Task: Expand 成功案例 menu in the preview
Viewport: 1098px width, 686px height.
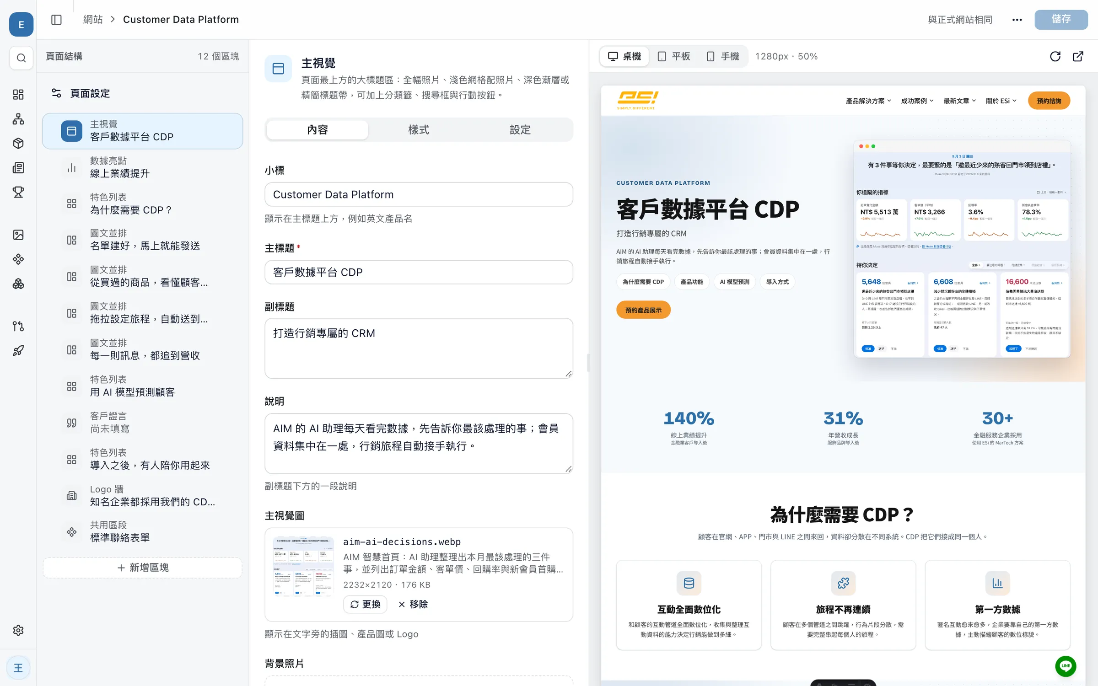Action: tap(917, 101)
